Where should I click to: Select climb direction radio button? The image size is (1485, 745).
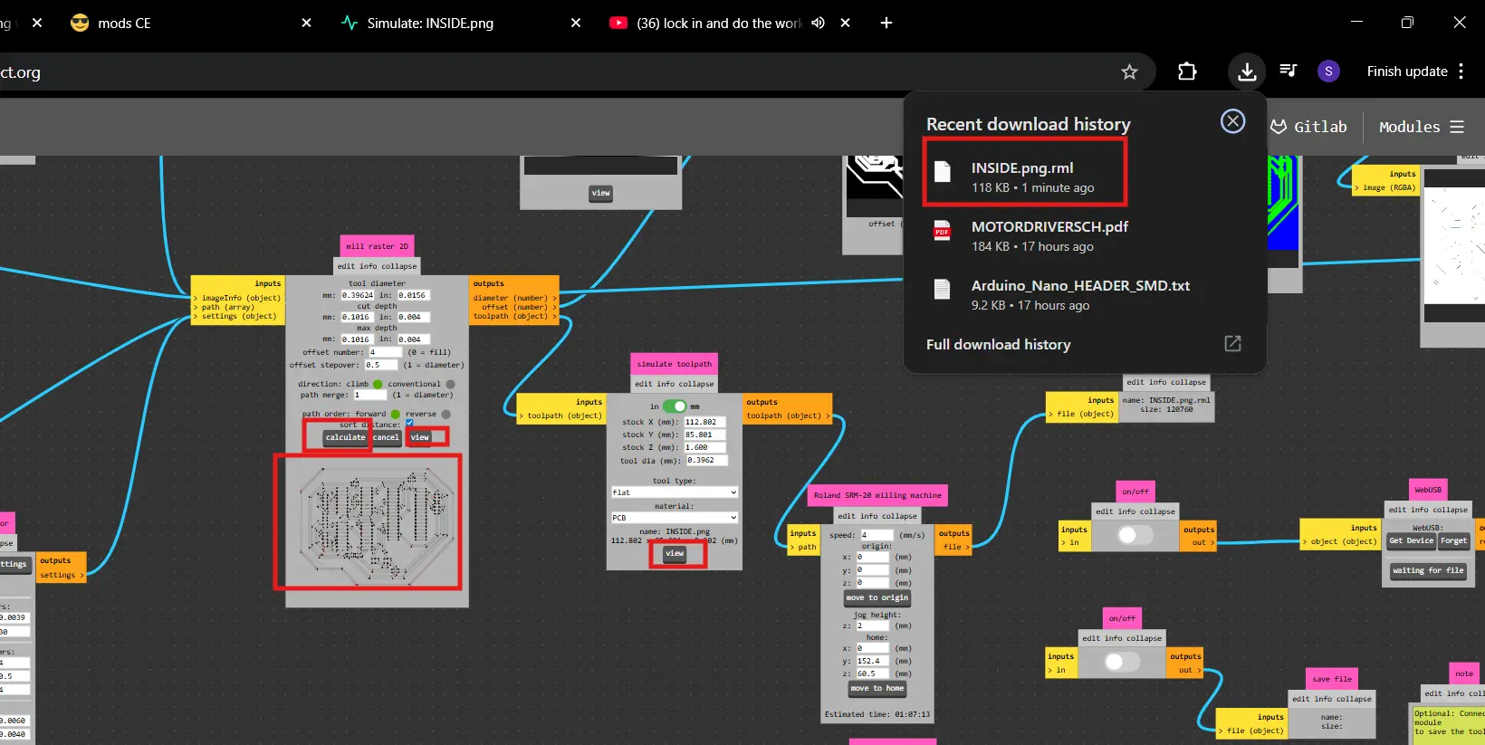(x=378, y=384)
